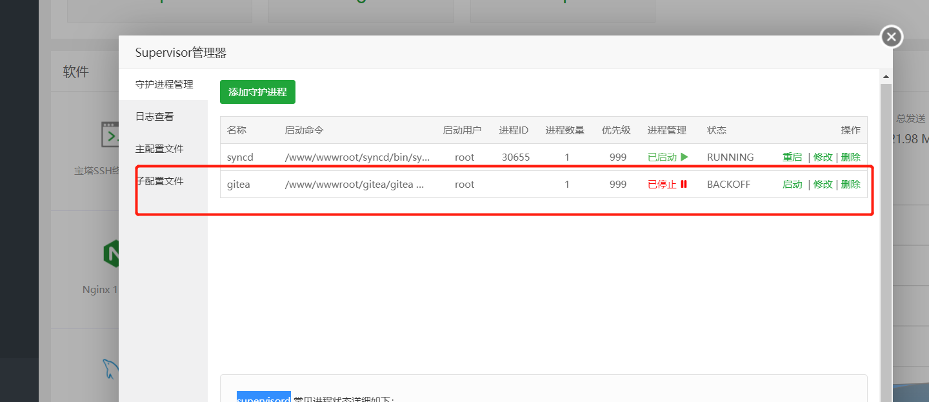Close the Supervisor manager dialog
Image resolution: width=929 pixels, height=402 pixels.
pyautogui.click(x=892, y=37)
